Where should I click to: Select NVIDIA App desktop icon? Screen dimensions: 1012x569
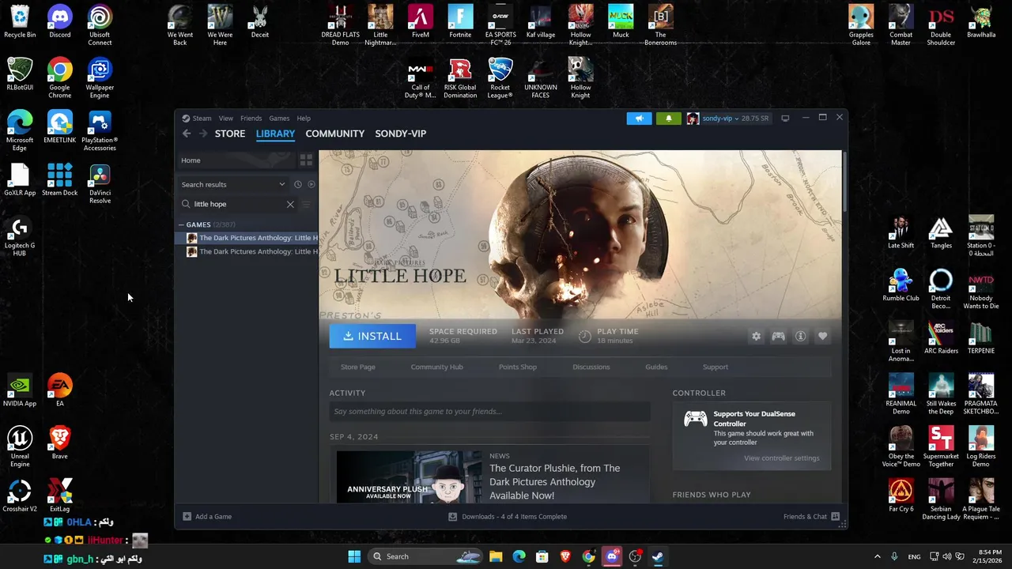20,390
